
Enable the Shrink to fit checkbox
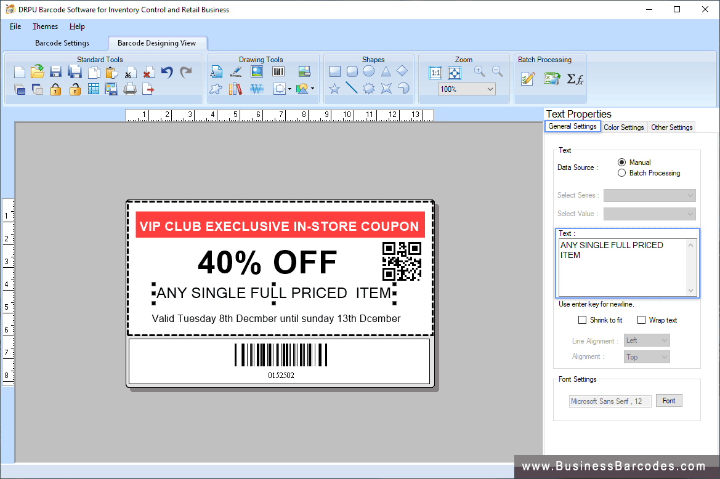582,320
